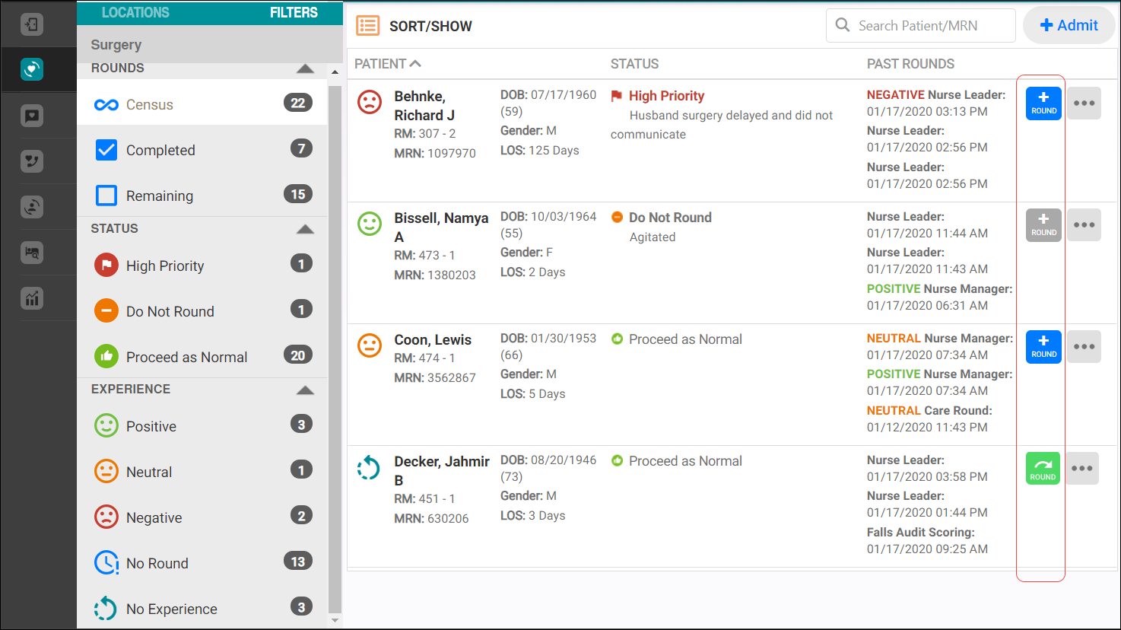
Task: Click the Sort/Show list icon
Action: 368,26
